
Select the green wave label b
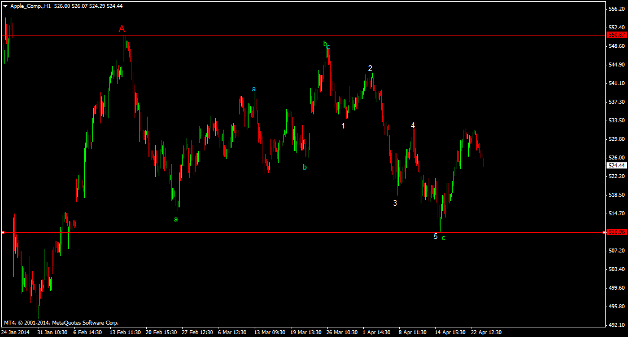click(x=325, y=43)
